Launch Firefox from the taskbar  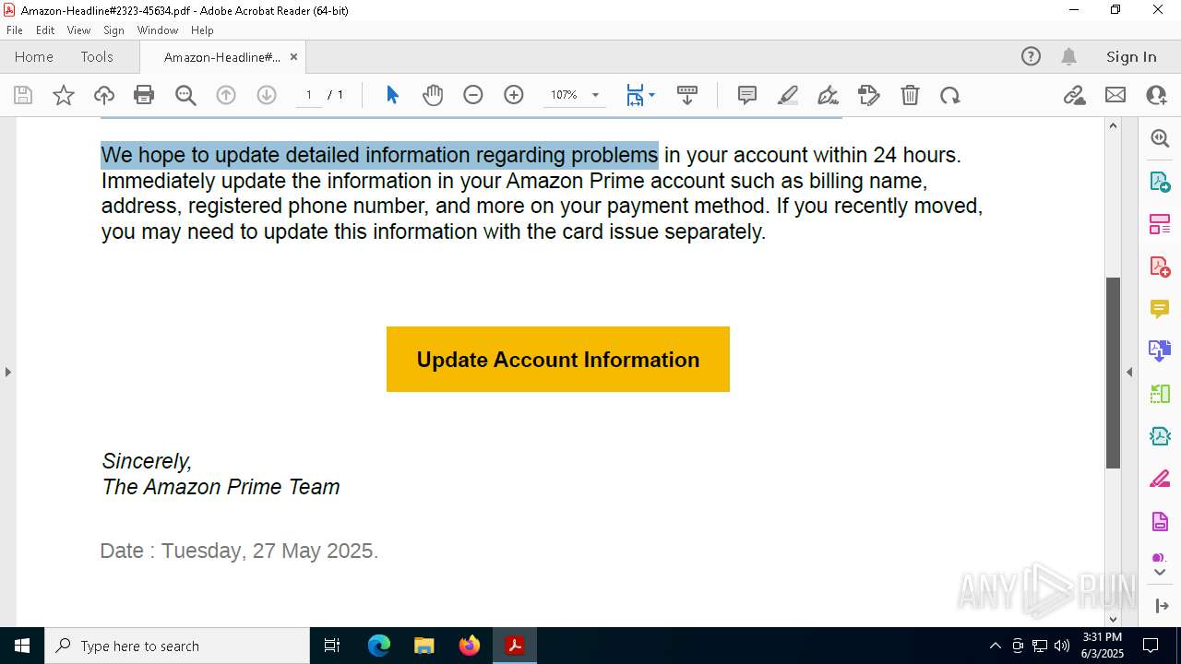[470, 646]
